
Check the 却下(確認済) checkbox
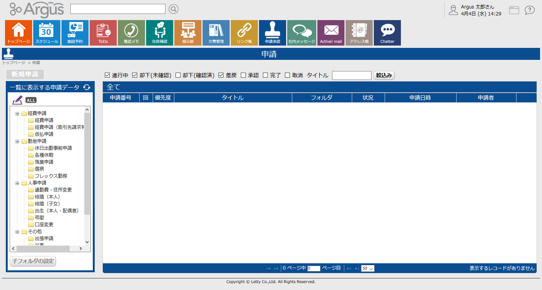coord(178,75)
